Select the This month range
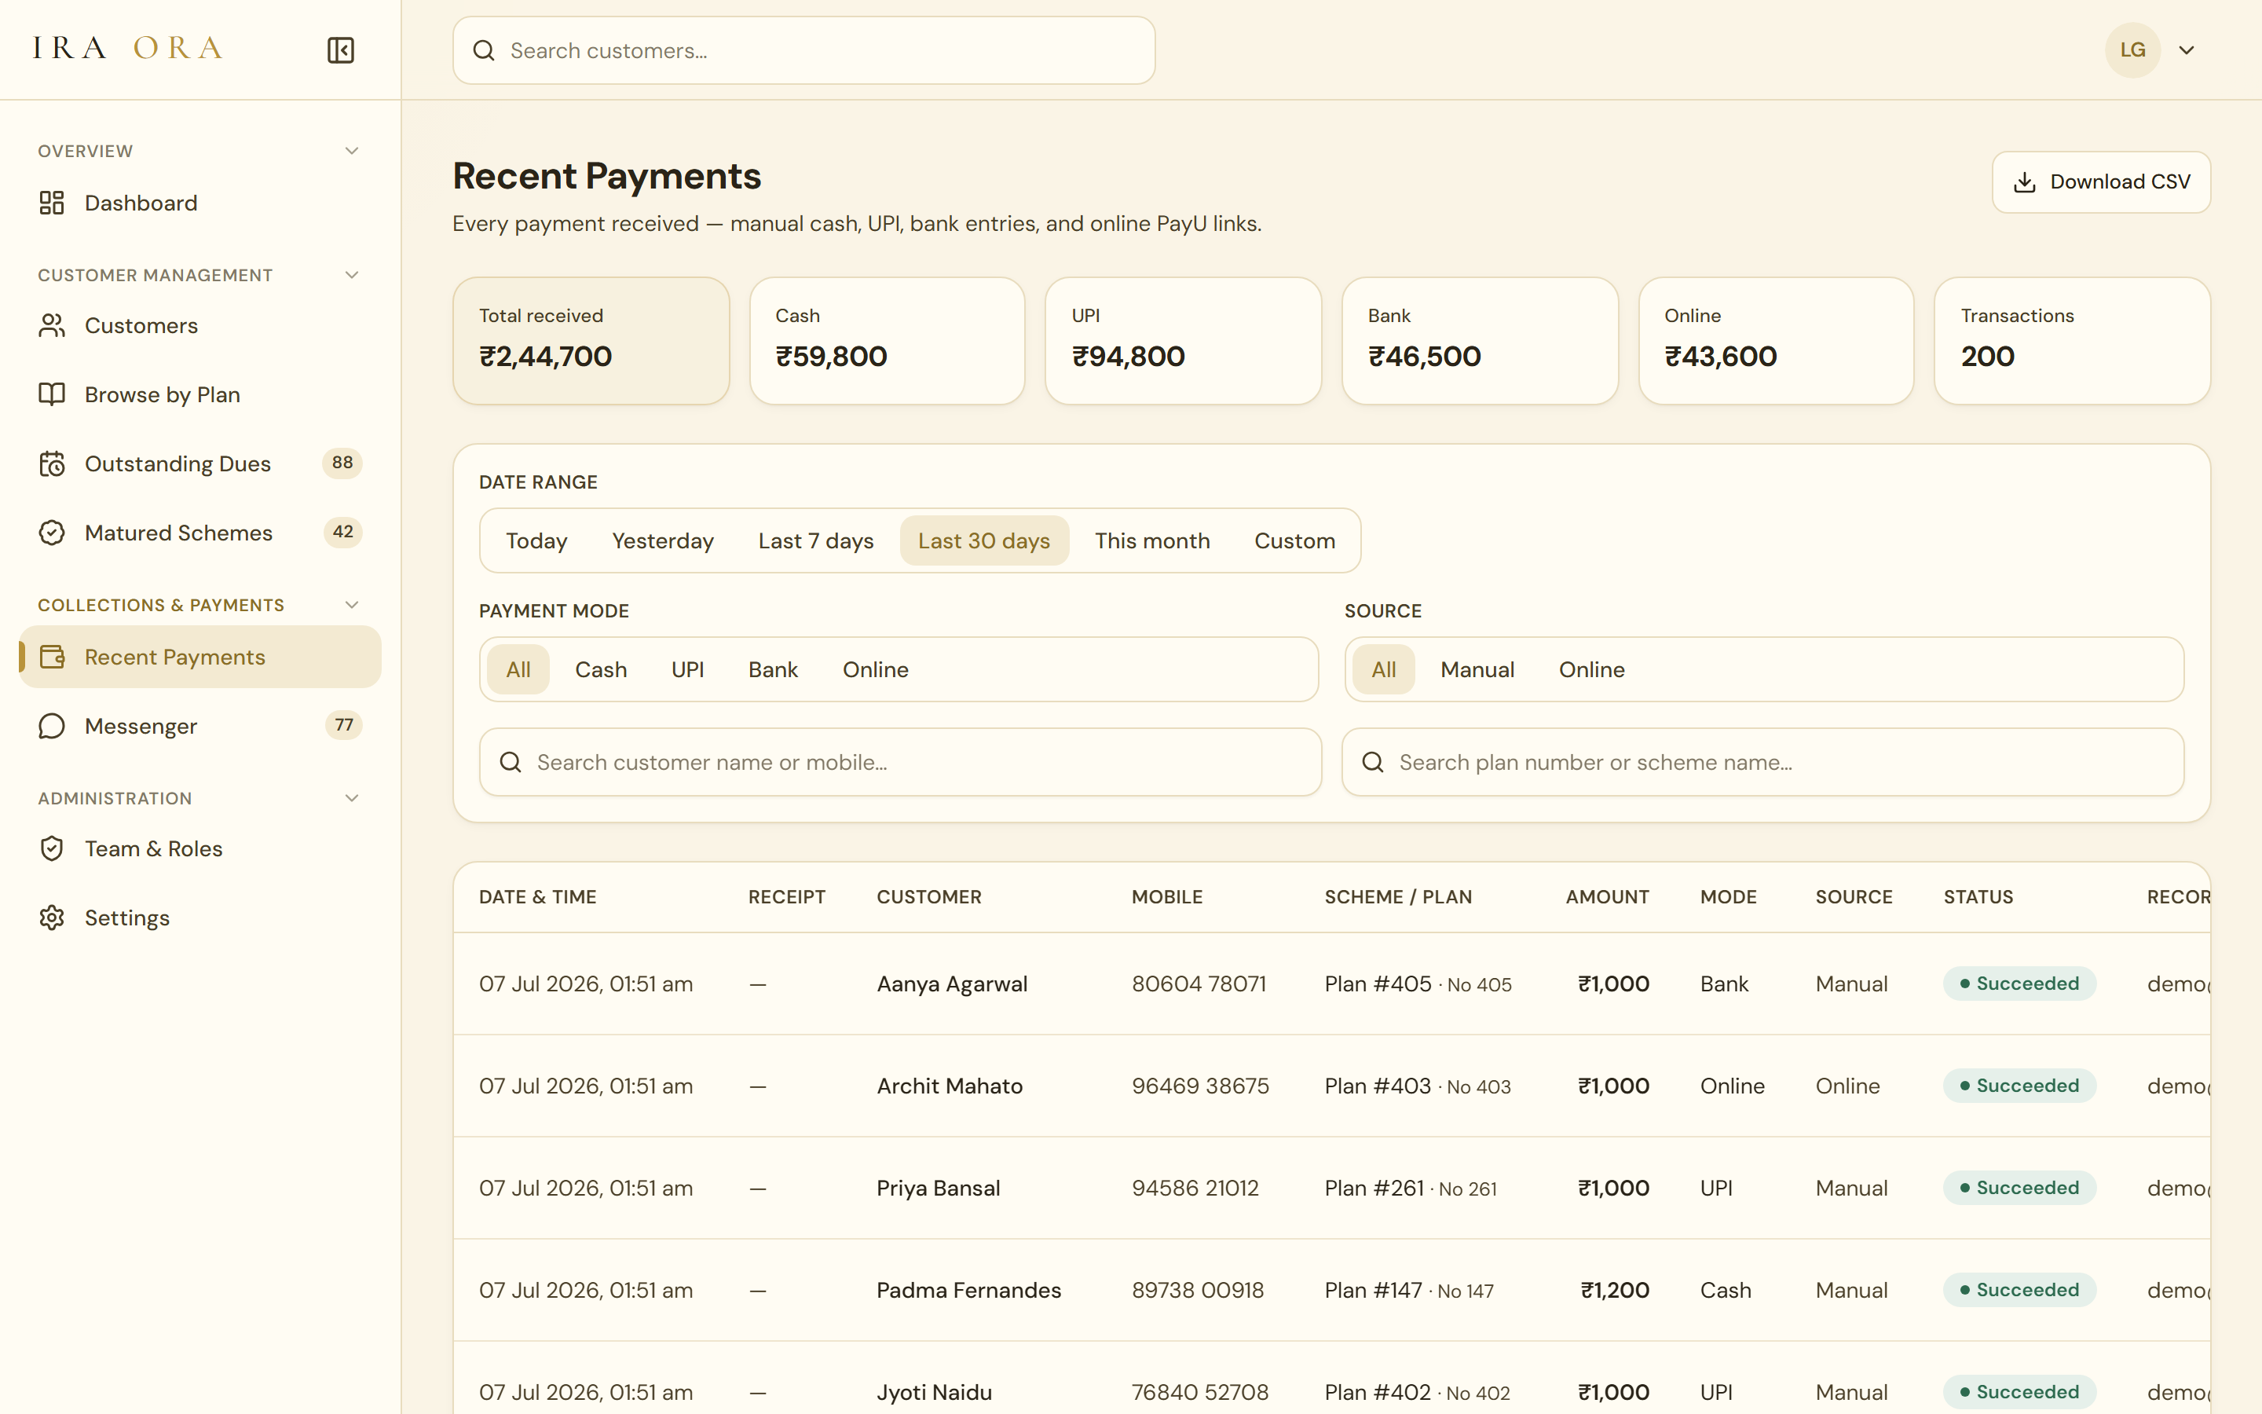Viewport: 2262px width, 1414px height. coord(1152,540)
